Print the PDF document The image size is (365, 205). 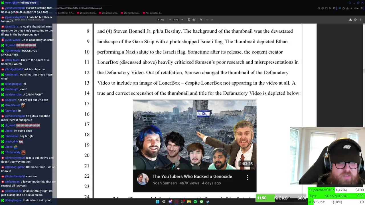point(355,20)
